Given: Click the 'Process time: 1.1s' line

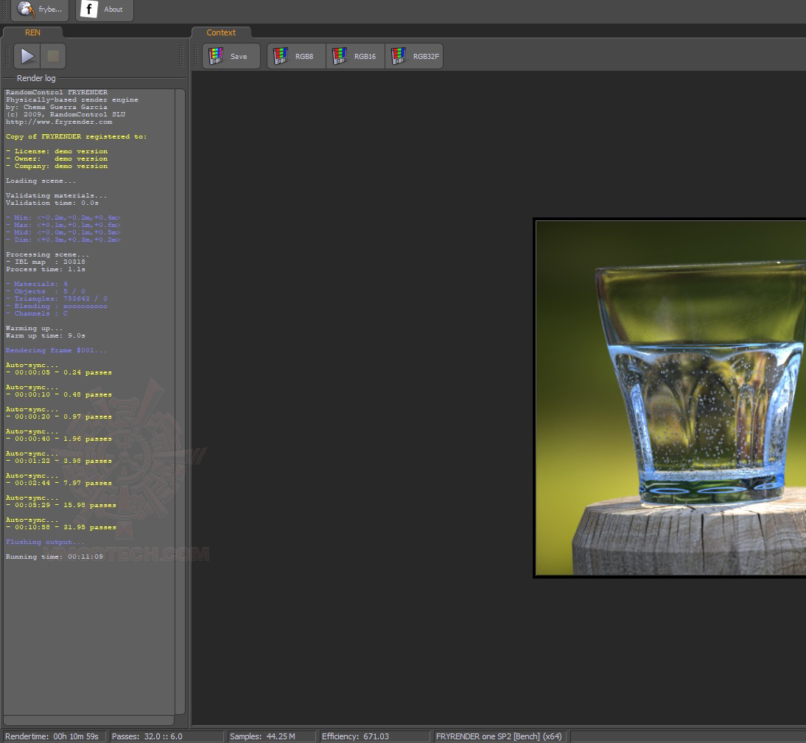Looking at the screenshot, I should 45,270.
